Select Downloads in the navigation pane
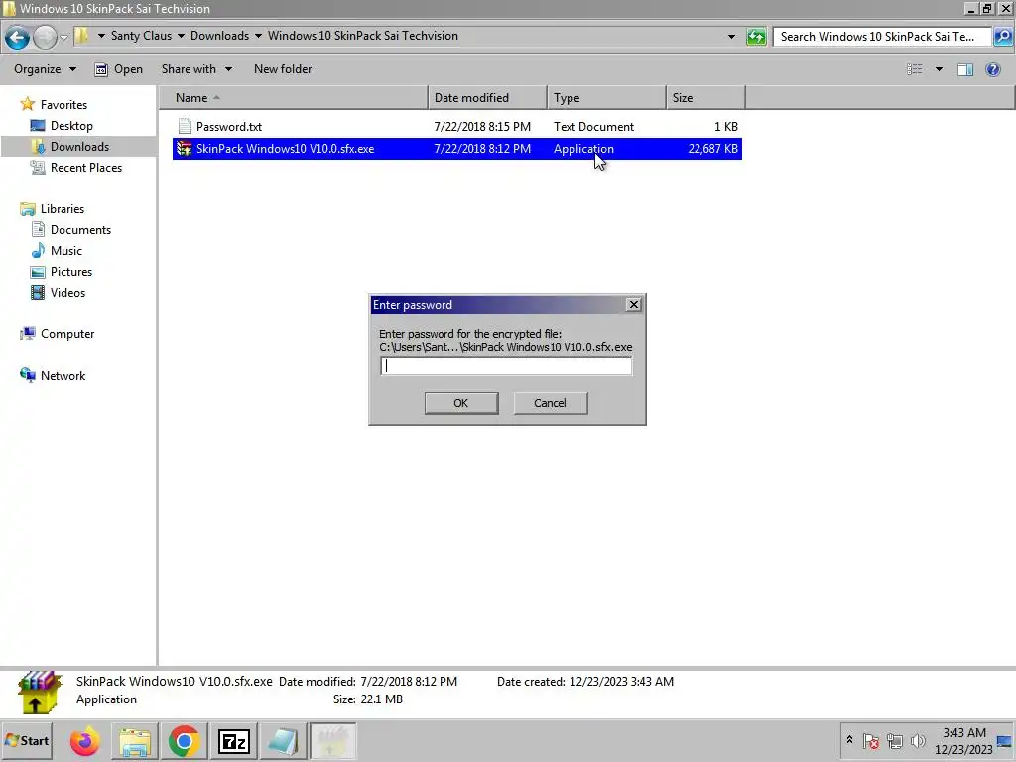 pos(79,147)
